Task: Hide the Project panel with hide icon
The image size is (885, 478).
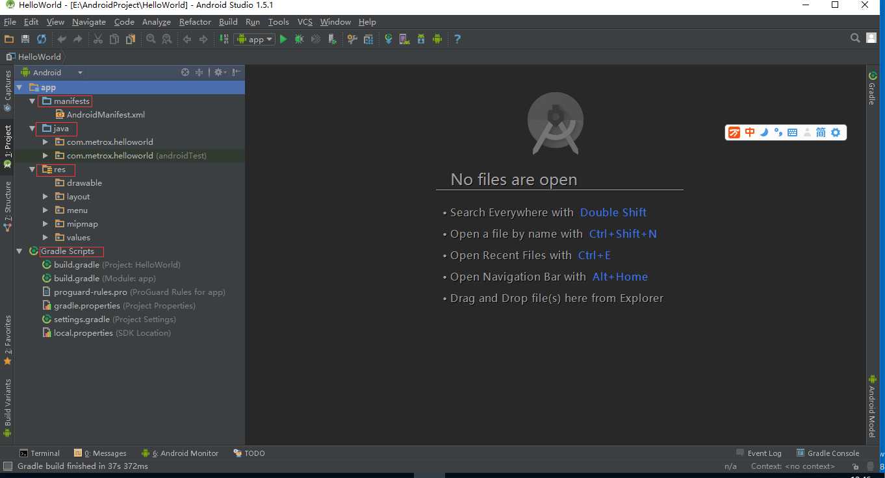Action: coord(237,72)
